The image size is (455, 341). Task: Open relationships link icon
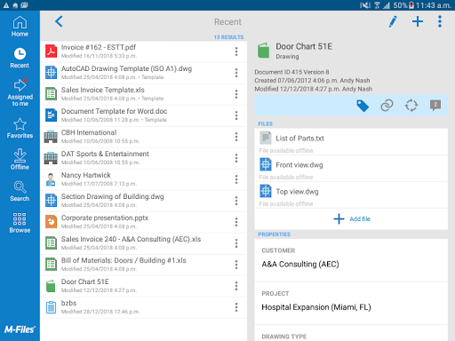387,106
